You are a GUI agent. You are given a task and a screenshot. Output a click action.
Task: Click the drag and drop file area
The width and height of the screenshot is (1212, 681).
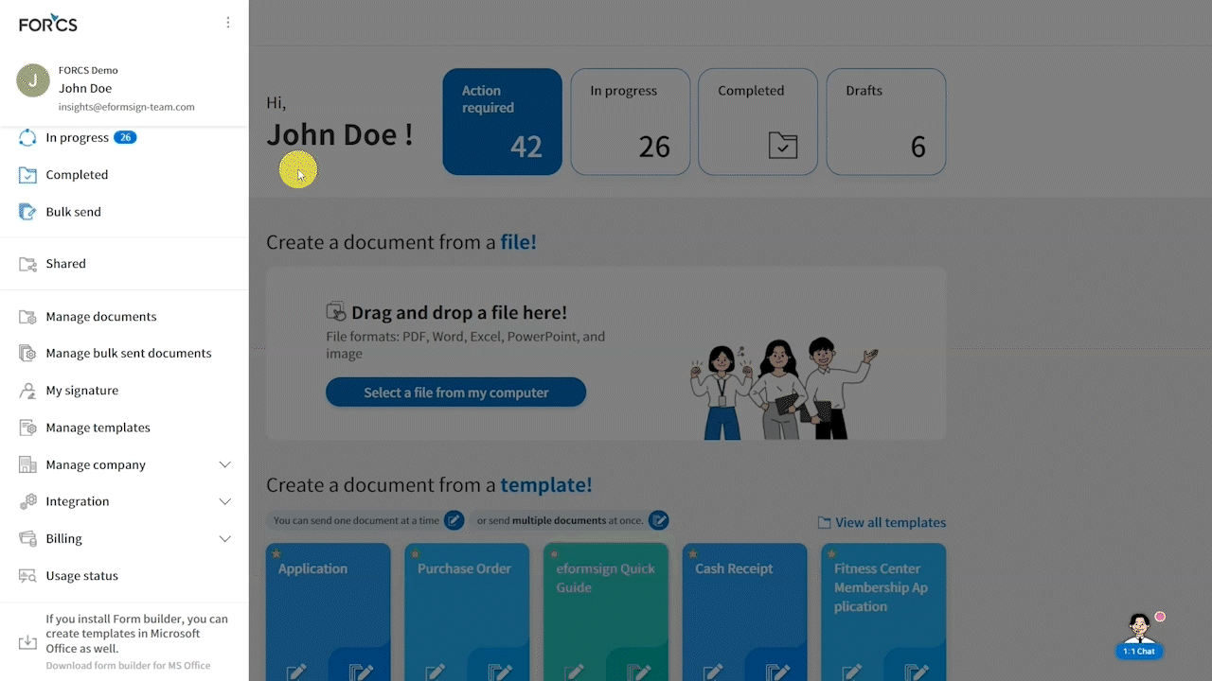pyautogui.click(x=606, y=353)
